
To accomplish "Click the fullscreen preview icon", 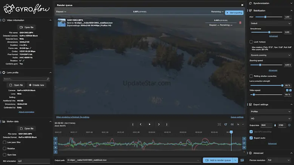I will tap(219, 124).
